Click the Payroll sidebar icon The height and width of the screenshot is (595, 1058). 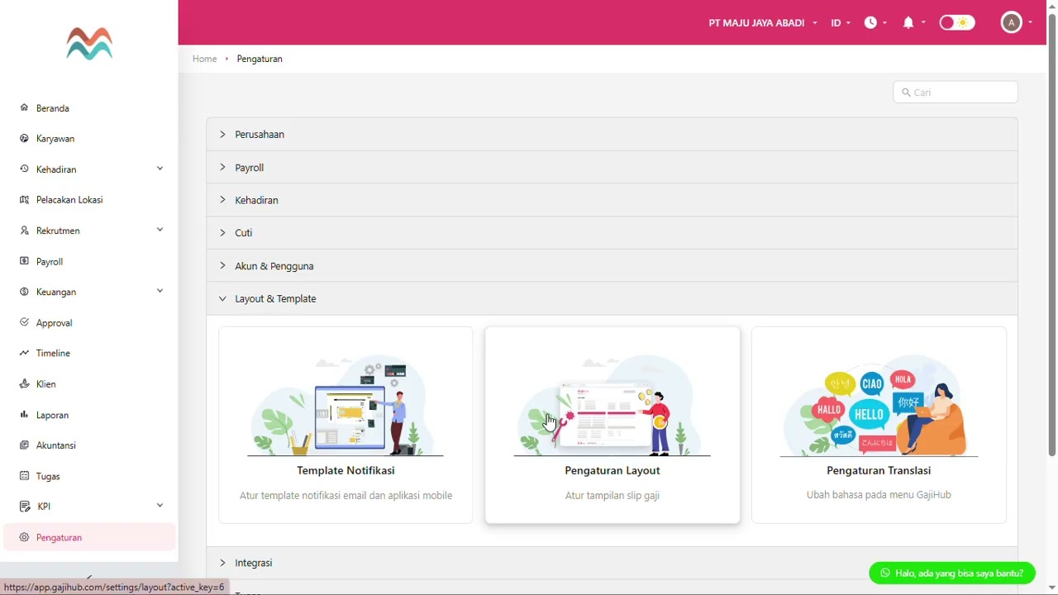pyautogui.click(x=24, y=261)
